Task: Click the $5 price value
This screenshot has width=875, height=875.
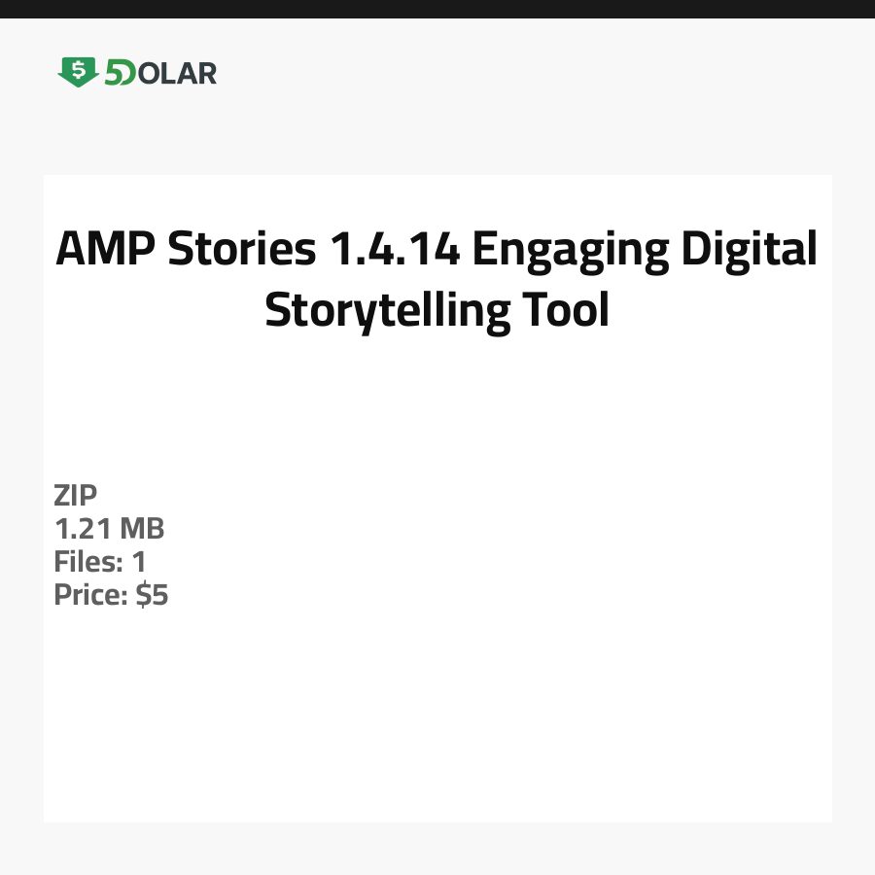Action: pos(153,595)
